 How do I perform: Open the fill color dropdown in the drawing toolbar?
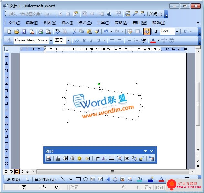[145, 179]
